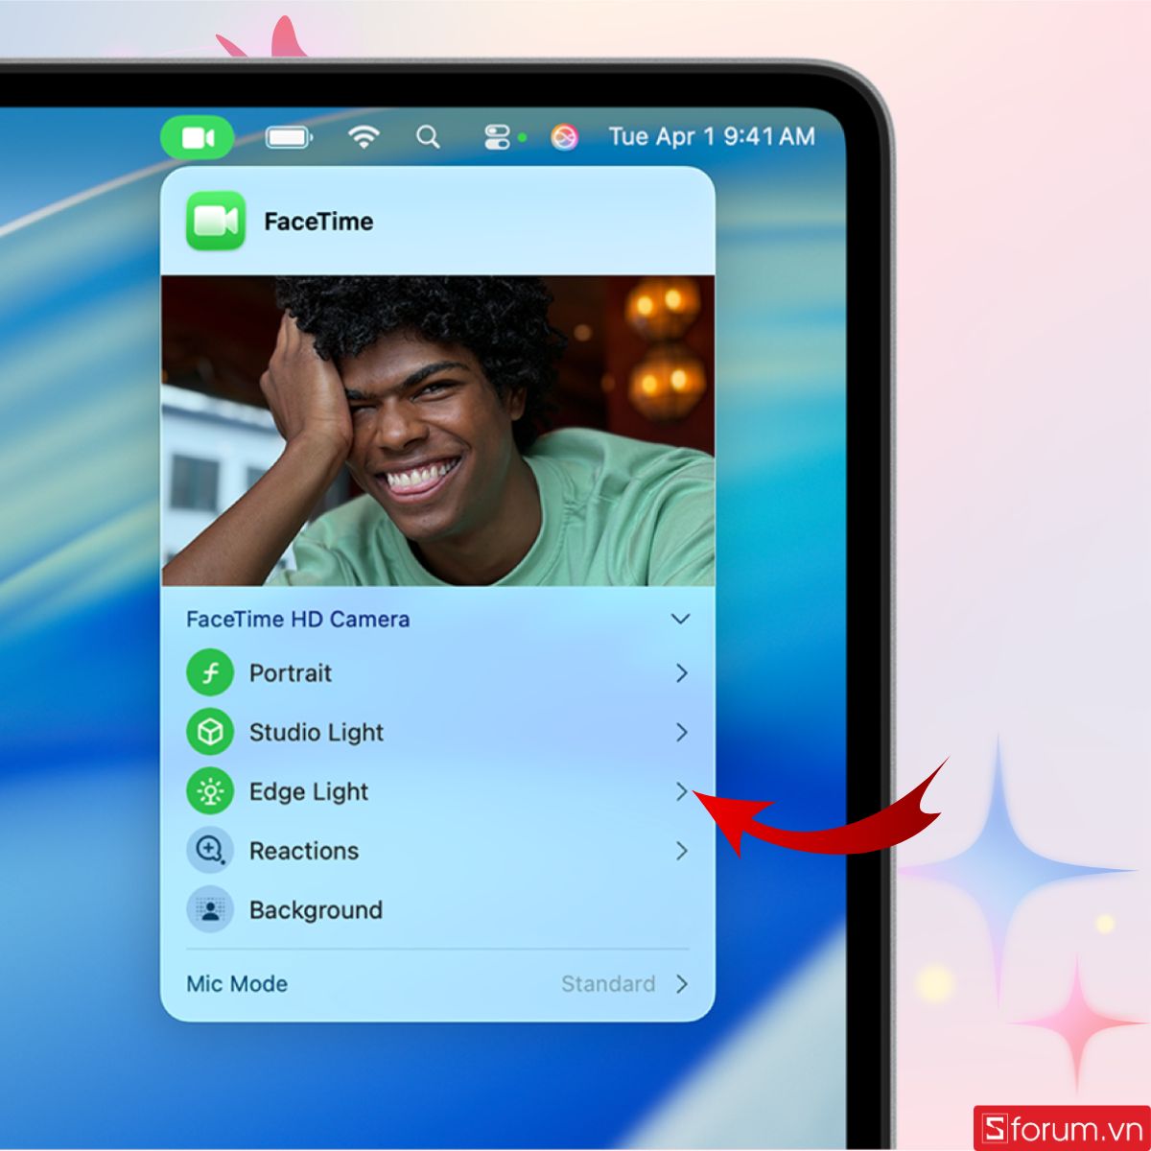This screenshot has height=1151, width=1151.
Task: Click the Background label
Action: click(316, 910)
